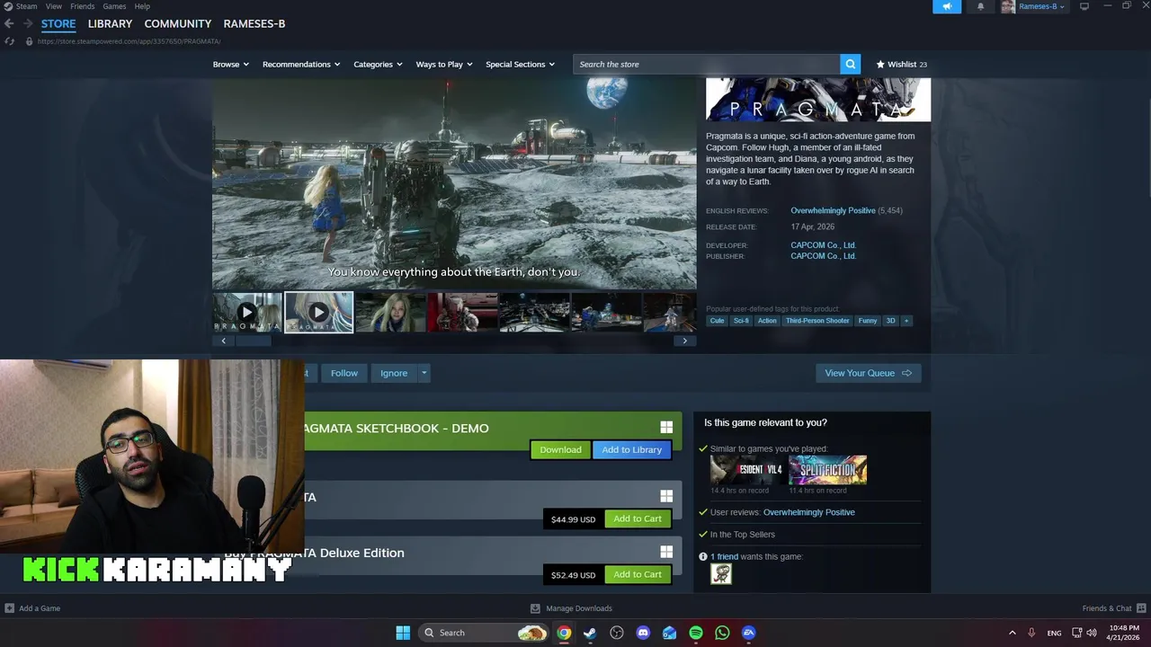Open the dropdown arrow next to Ignore
Screen dimensions: 1151x647
coord(424,373)
